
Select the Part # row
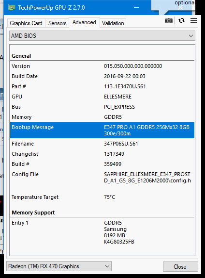click(x=102, y=86)
